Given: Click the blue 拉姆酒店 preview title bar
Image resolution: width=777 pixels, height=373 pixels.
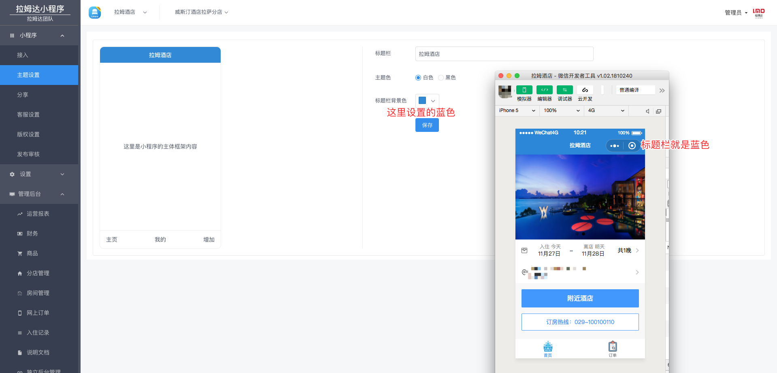Looking at the screenshot, I should point(160,55).
